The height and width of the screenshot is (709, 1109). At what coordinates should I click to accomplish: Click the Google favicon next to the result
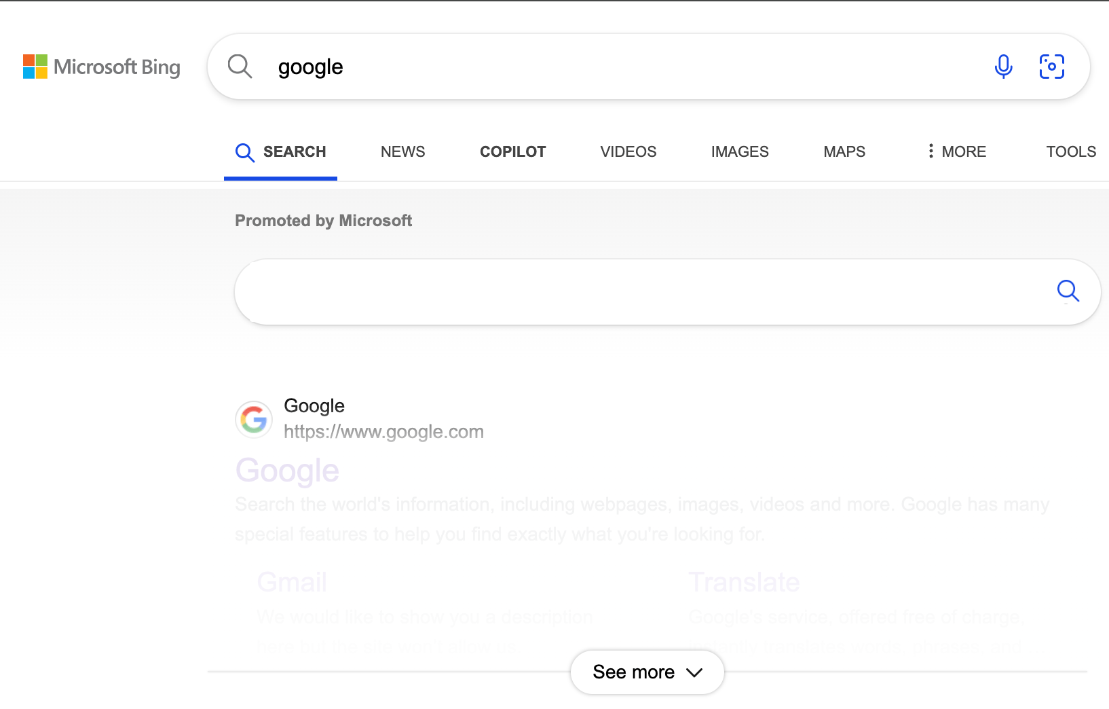pos(253,419)
